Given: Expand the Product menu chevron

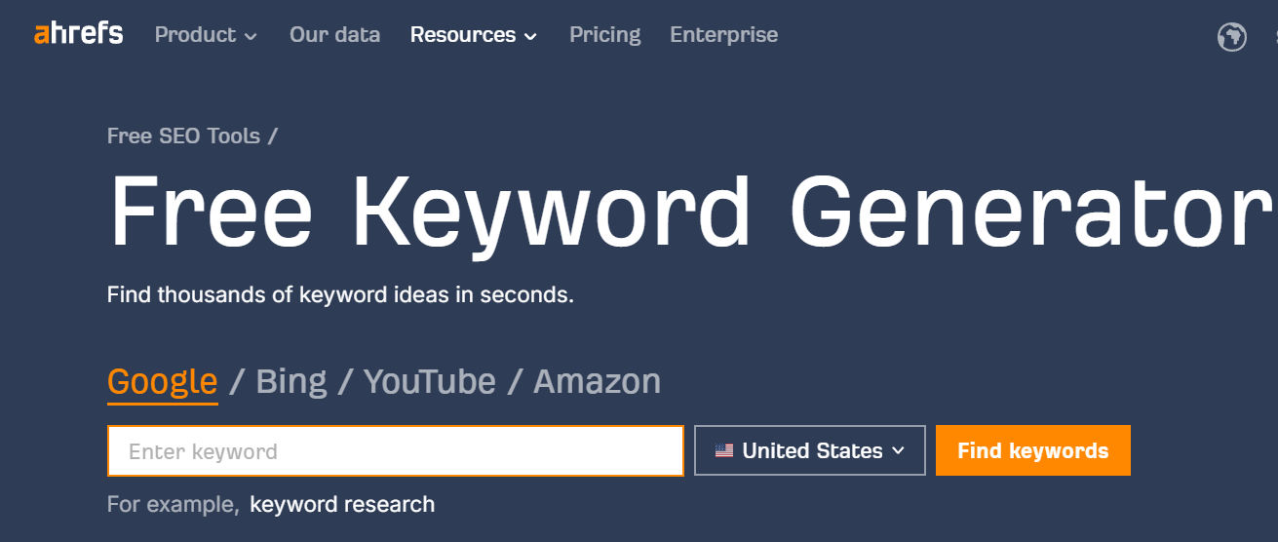Looking at the screenshot, I should pyautogui.click(x=252, y=37).
